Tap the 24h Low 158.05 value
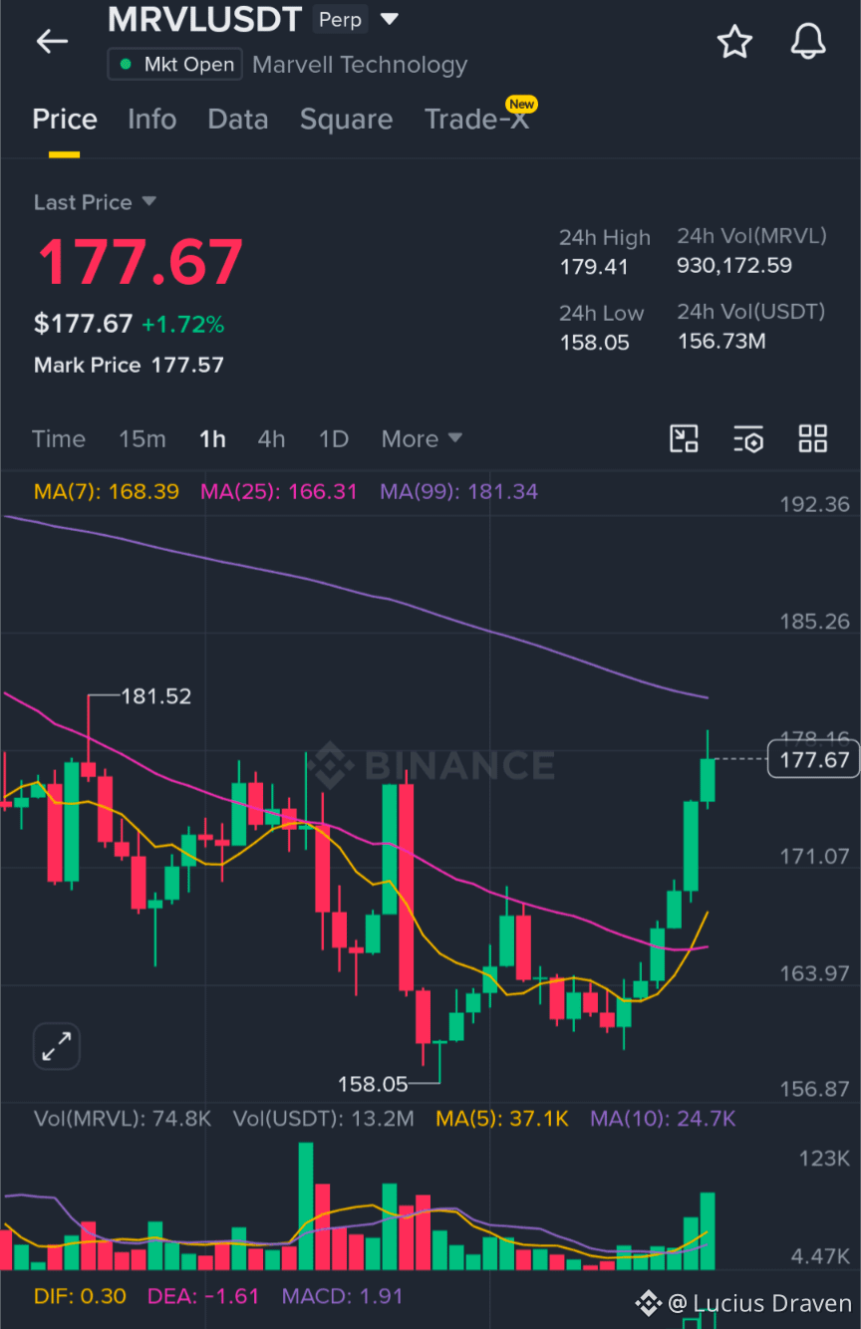The height and width of the screenshot is (1329, 861). coord(594,342)
